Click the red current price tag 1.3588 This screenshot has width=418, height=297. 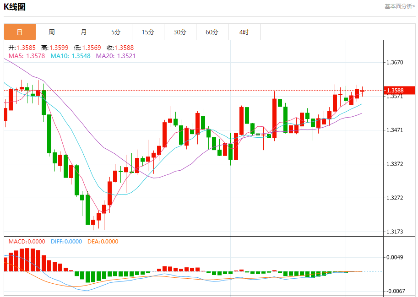click(400, 91)
